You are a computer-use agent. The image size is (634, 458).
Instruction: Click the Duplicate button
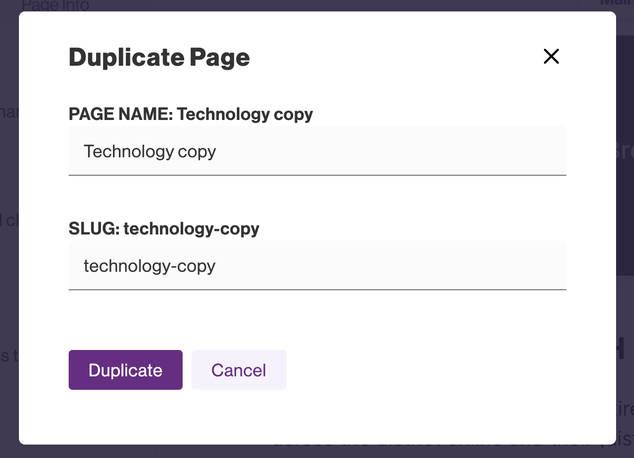(x=125, y=370)
